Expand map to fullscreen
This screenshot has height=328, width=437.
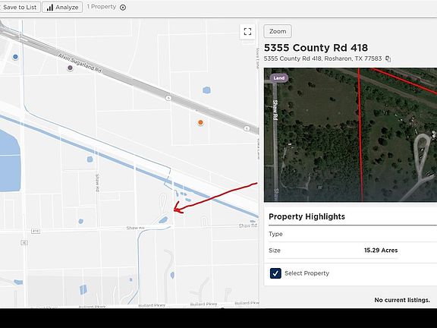(247, 31)
